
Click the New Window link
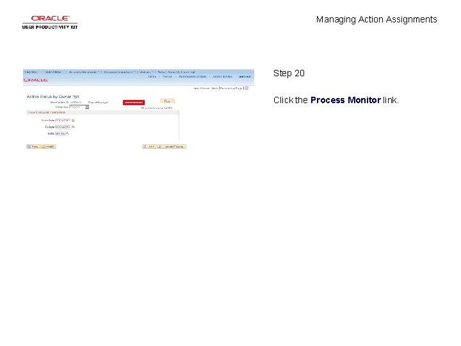pos(202,88)
